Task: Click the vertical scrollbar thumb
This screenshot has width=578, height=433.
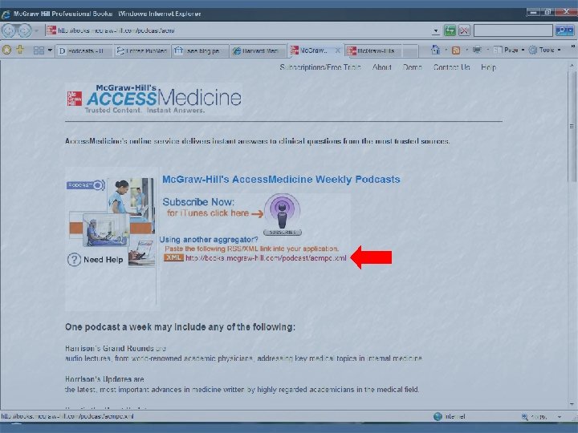Action: pos(572,126)
